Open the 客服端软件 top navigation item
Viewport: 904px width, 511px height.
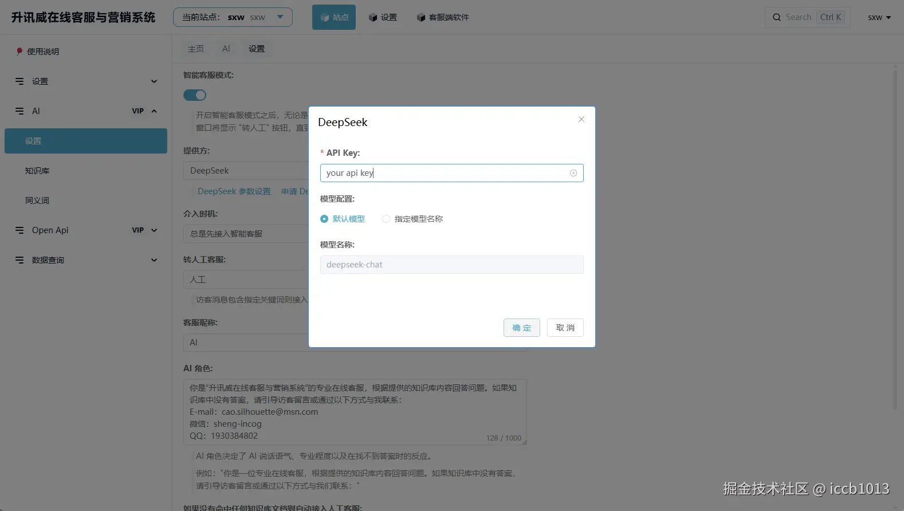[x=443, y=17]
